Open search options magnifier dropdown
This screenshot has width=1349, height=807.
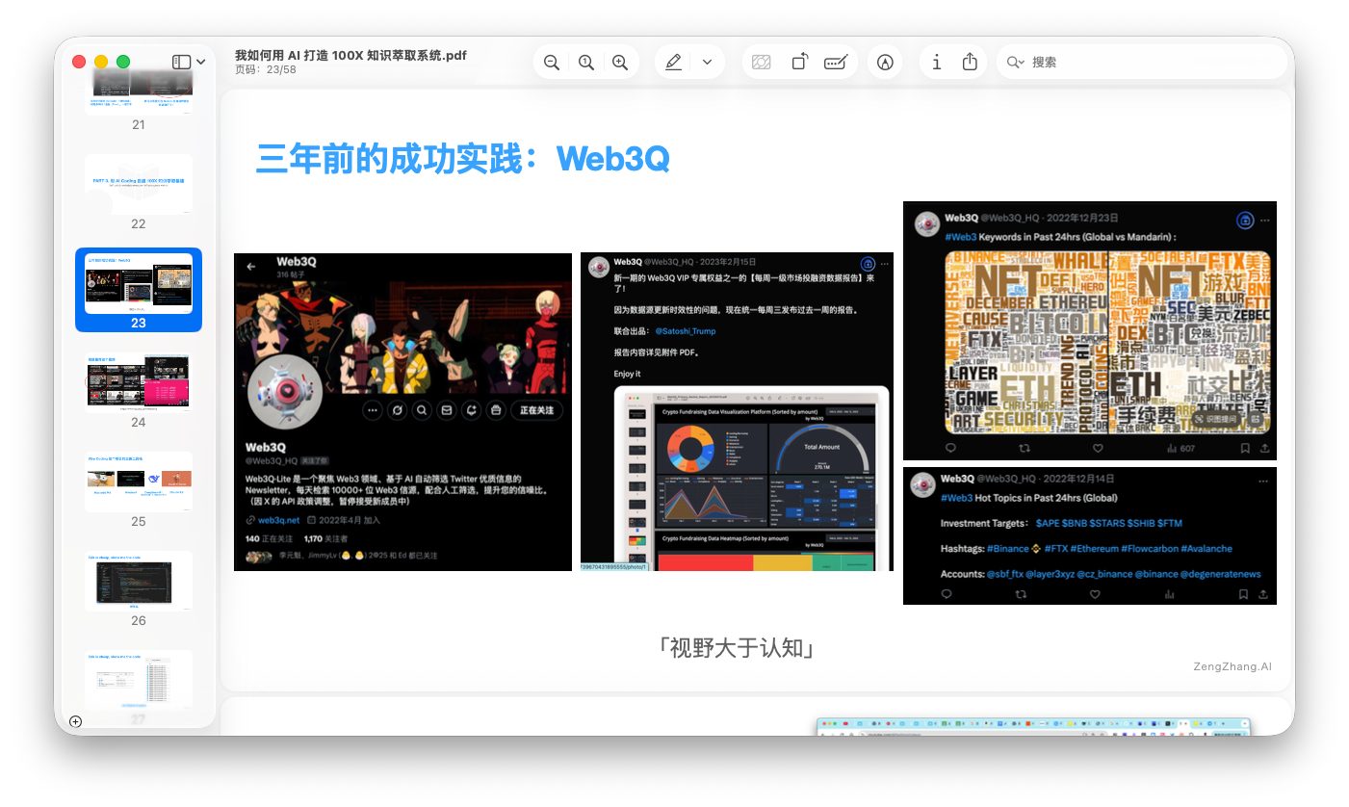[x=1015, y=62]
